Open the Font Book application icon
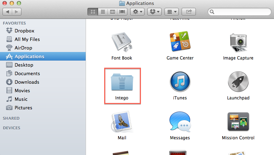 coord(122,42)
